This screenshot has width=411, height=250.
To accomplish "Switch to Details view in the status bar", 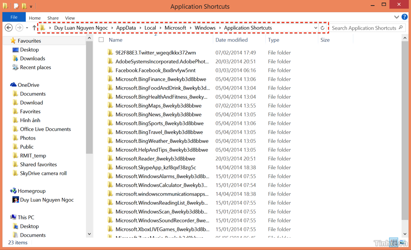I will pyautogui.click(x=393, y=242).
